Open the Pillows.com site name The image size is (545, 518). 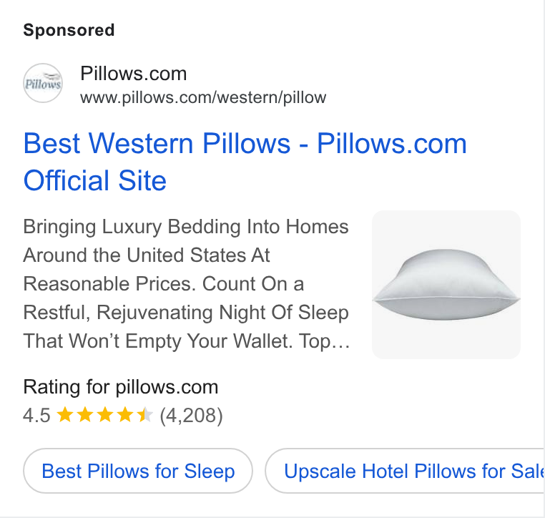[x=134, y=74]
